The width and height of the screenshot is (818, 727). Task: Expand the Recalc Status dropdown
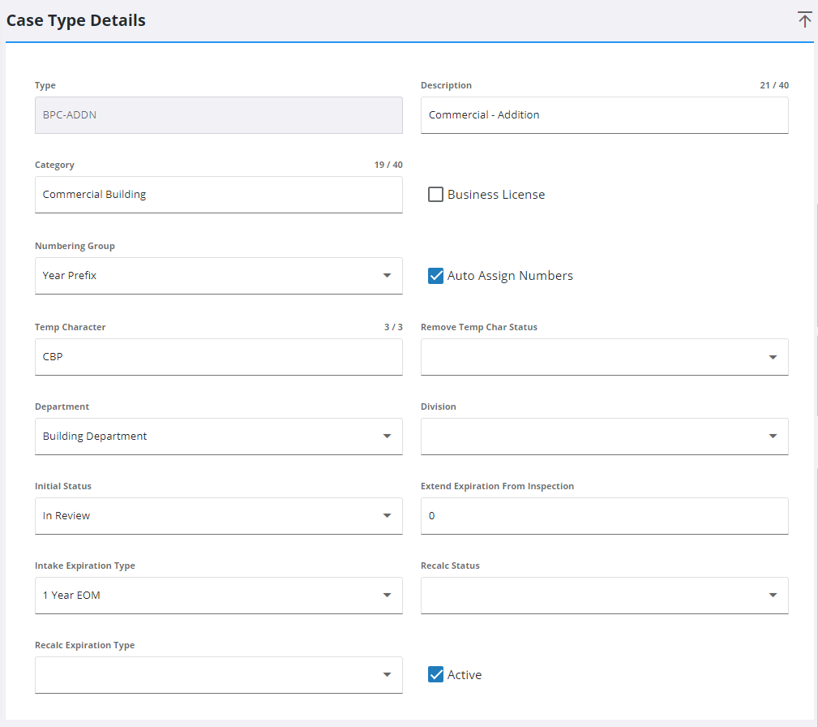(605, 596)
